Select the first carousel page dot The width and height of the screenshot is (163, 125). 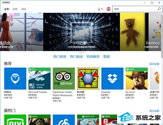tap(78, 52)
